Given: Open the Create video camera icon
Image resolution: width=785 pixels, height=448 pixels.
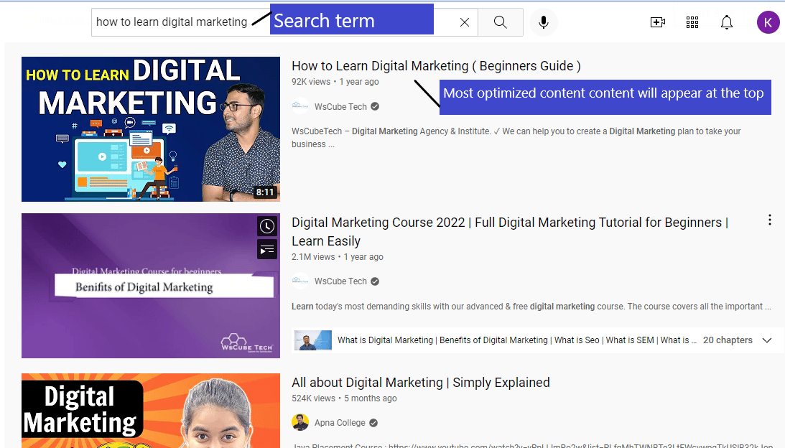Looking at the screenshot, I should click(657, 22).
